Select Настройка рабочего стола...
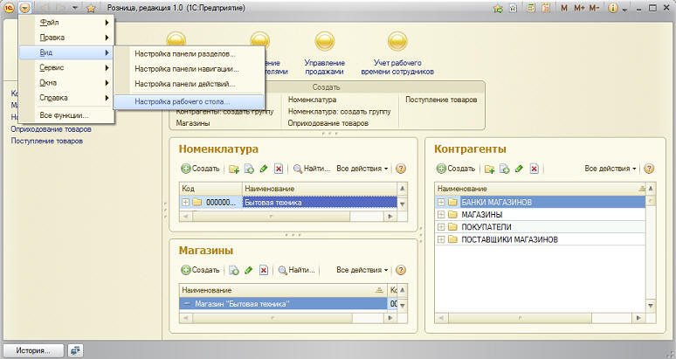 pyautogui.click(x=189, y=101)
